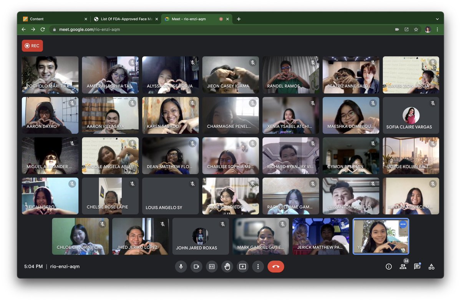Click the name label LUIS ANTONIO ALEJO
This screenshot has width=461, height=301.
349,207
